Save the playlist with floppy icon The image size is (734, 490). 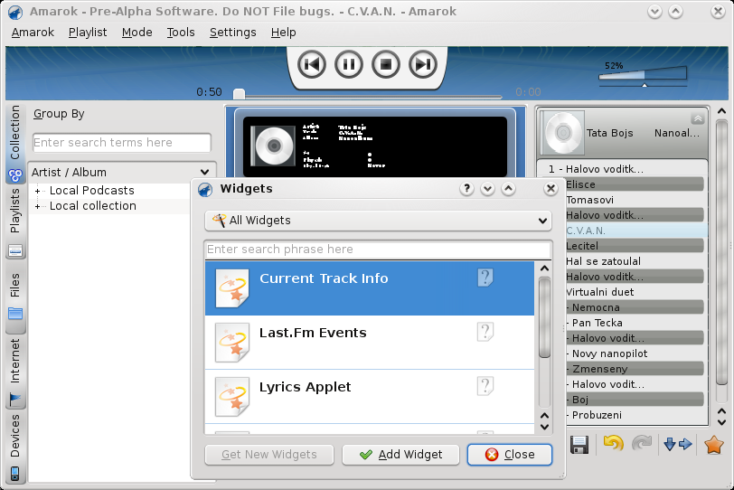(579, 445)
